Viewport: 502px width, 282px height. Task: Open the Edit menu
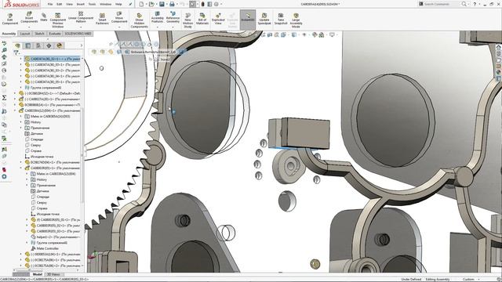coord(60,4)
